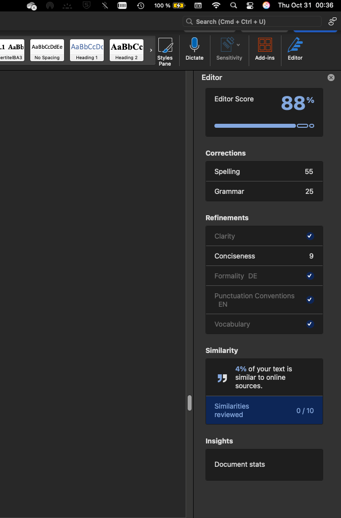Open the Similarities reviewed 0 / 10 row
The width and height of the screenshot is (341, 518).
click(264, 410)
